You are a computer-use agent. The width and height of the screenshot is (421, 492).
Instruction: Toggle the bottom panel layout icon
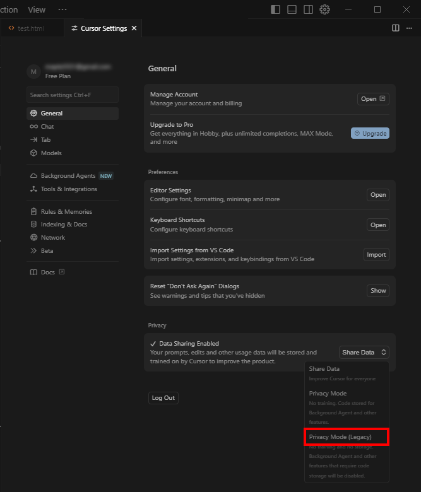pyautogui.click(x=292, y=9)
